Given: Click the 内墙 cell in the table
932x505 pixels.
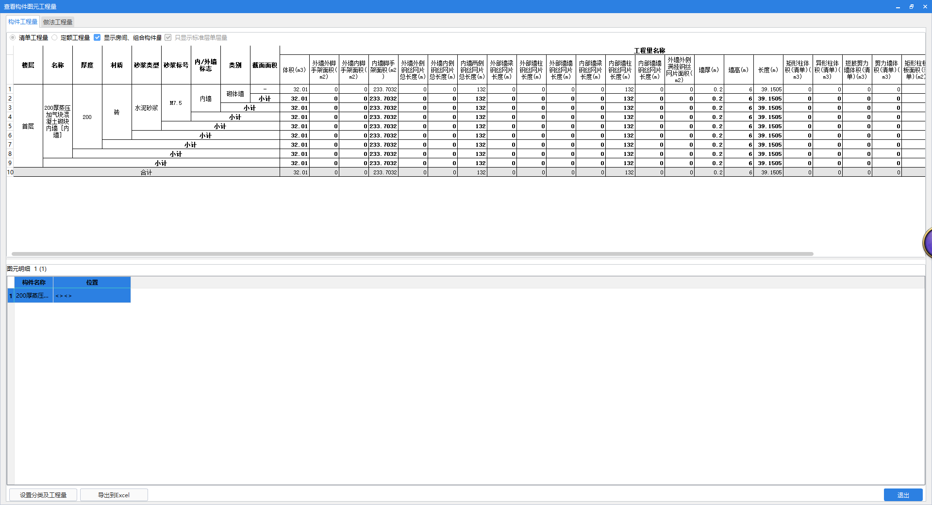Looking at the screenshot, I should pos(206,99).
